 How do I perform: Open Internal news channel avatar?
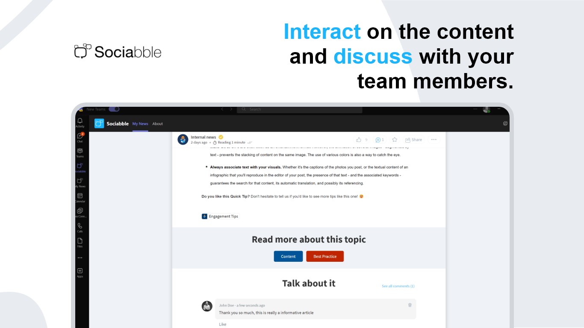pyautogui.click(x=183, y=139)
